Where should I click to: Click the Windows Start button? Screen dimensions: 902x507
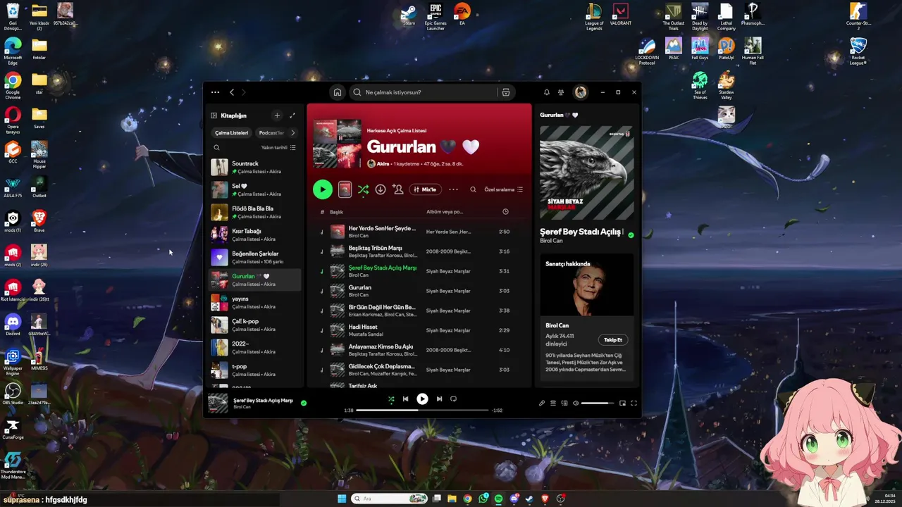pyautogui.click(x=342, y=499)
